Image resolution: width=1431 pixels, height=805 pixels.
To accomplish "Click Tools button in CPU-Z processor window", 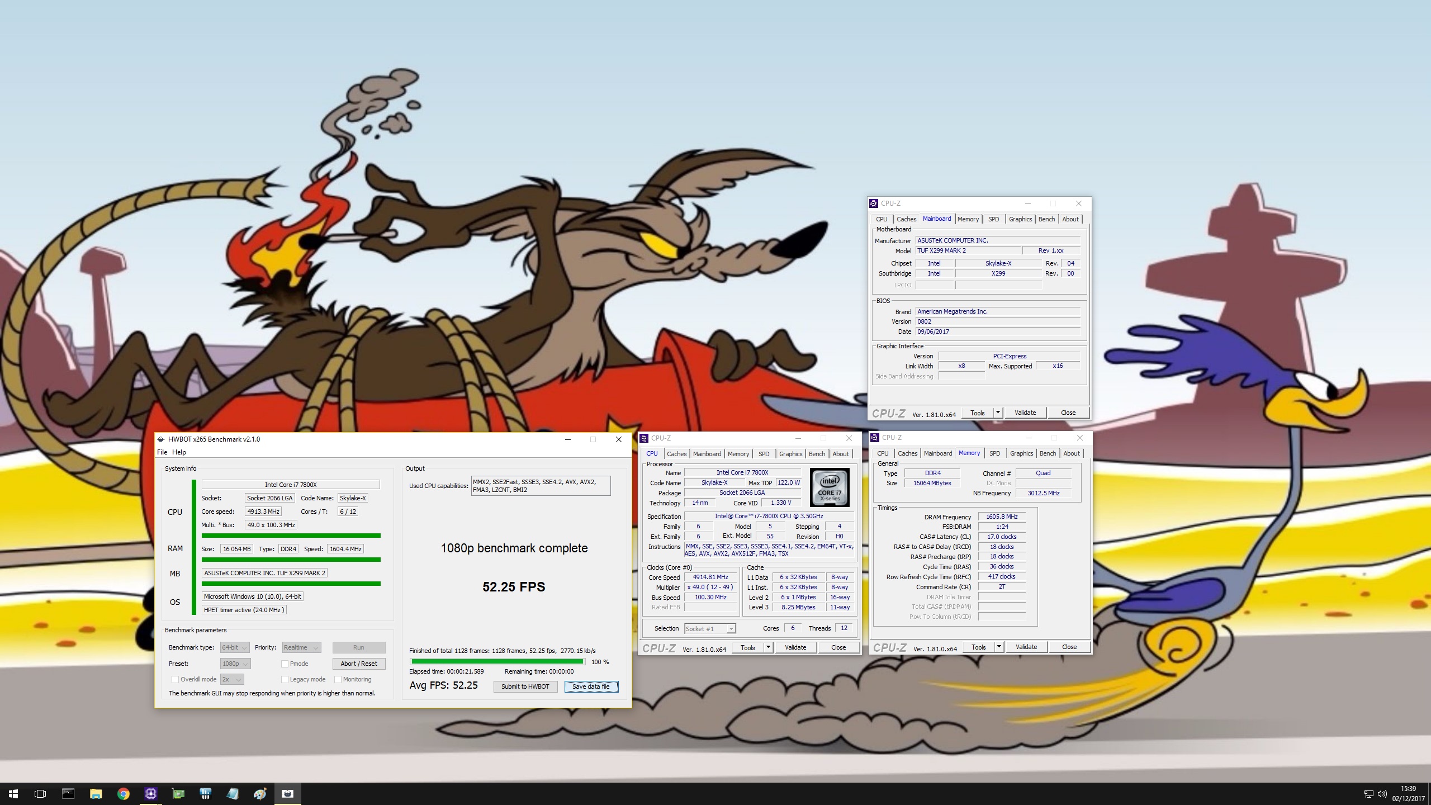I will (x=748, y=647).
